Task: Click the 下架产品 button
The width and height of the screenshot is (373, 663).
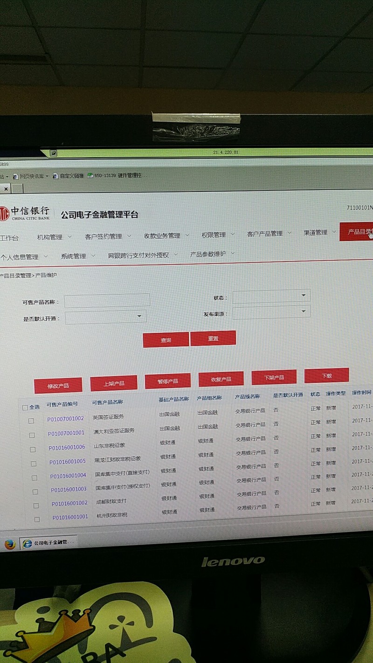Action: pyautogui.click(x=274, y=377)
